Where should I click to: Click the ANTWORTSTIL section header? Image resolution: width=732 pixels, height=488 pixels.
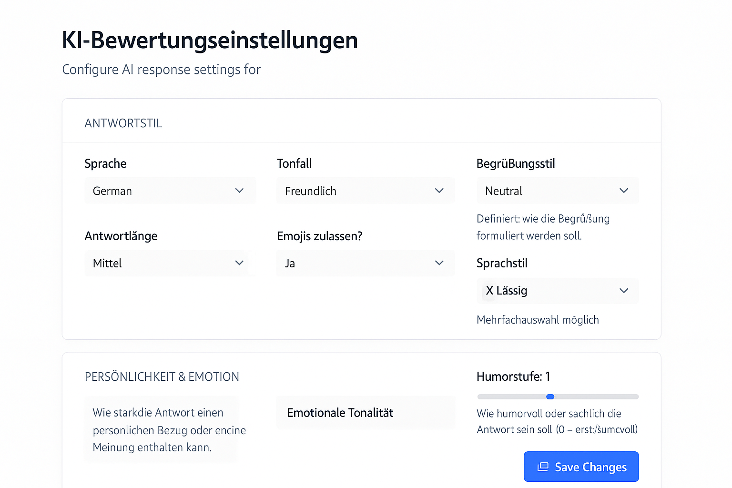123,123
